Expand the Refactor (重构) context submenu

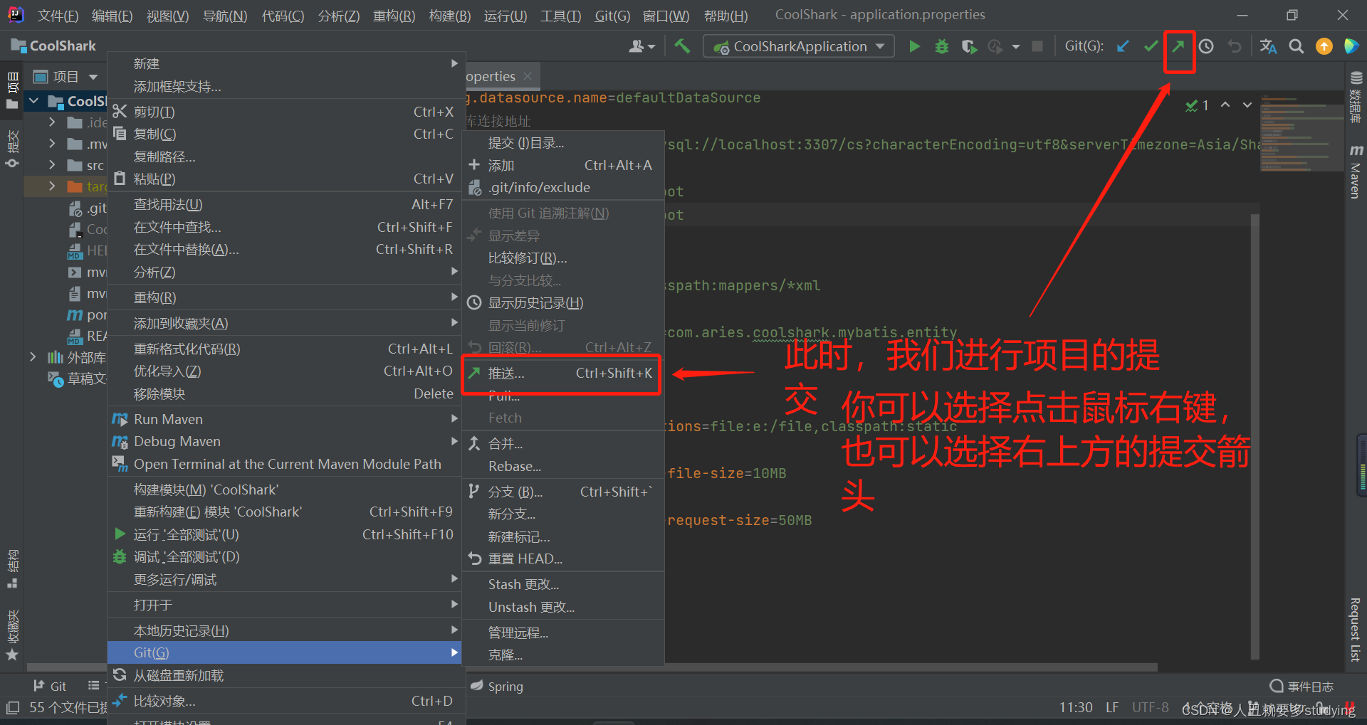click(x=286, y=297)
